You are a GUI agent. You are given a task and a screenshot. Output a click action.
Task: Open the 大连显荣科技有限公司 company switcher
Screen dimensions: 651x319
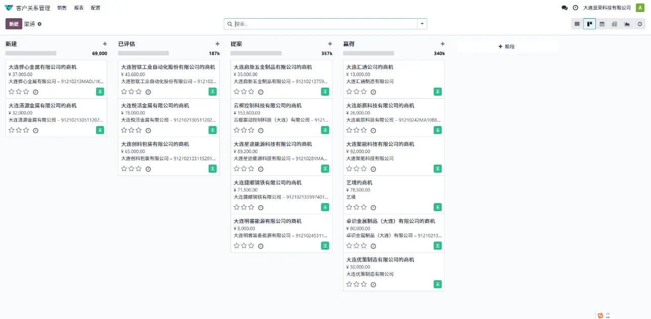607,8
